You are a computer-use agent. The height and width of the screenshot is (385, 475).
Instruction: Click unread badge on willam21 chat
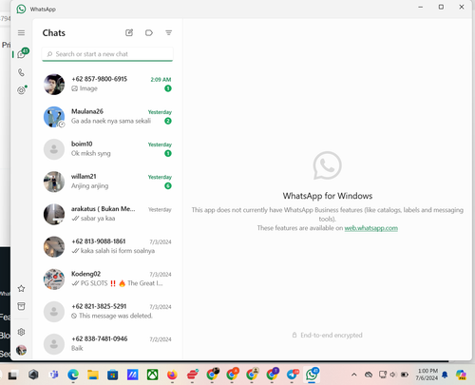[168, 186]
